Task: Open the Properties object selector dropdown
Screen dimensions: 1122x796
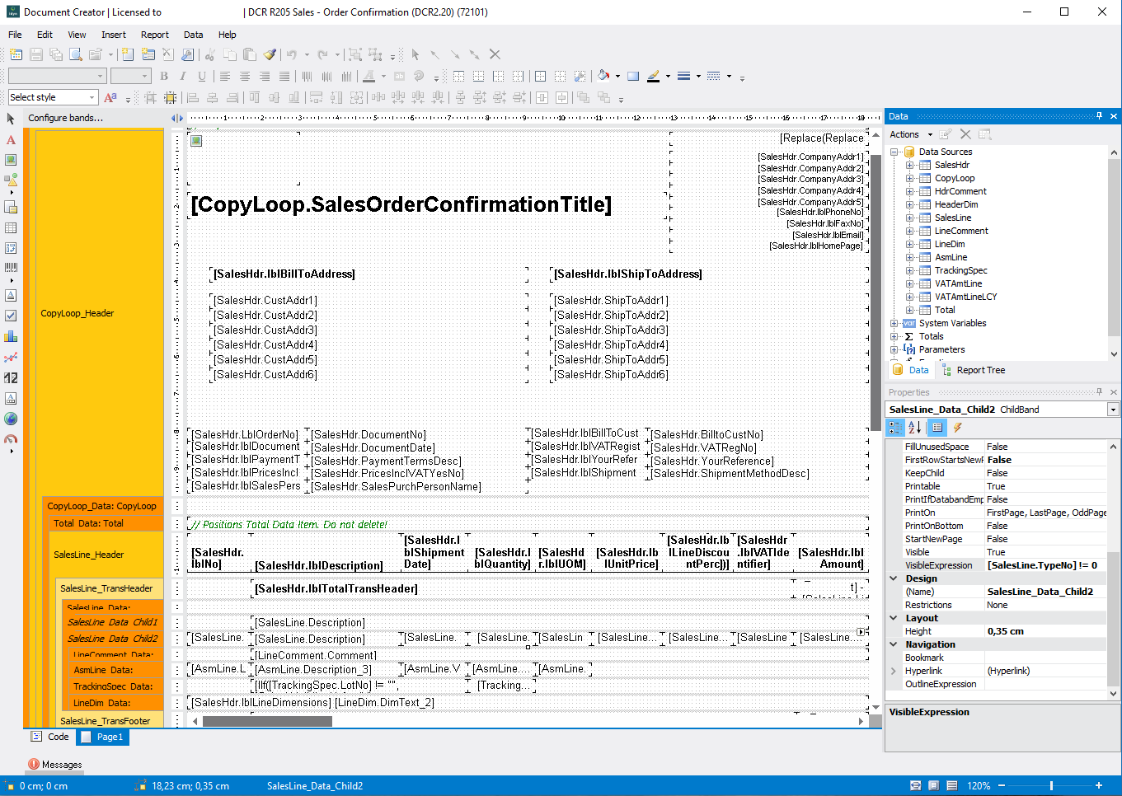Action: [x=1113, y=410]
